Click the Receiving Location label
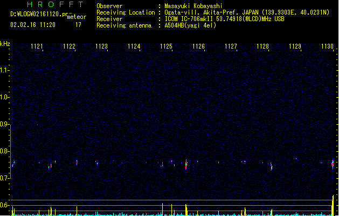 (x=126, y=12)
